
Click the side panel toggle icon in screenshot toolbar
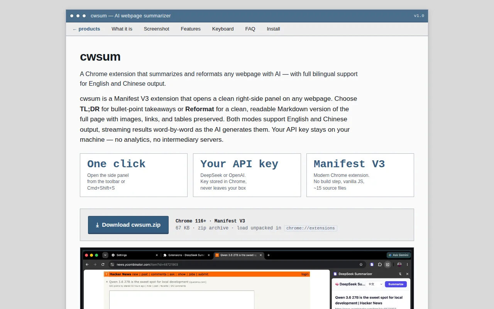pyautogui.click(x=388, y=265)
